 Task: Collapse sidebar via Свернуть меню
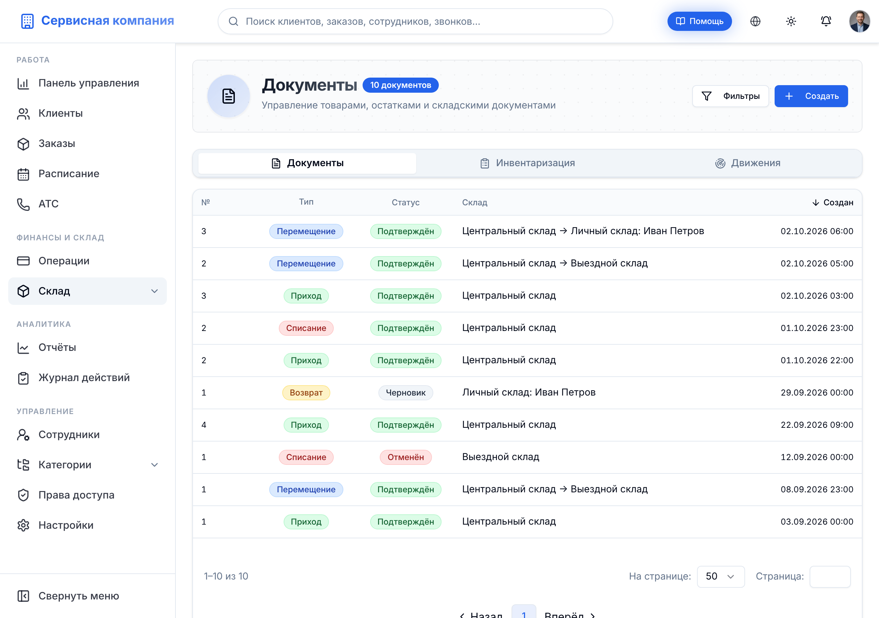[87, 596]
